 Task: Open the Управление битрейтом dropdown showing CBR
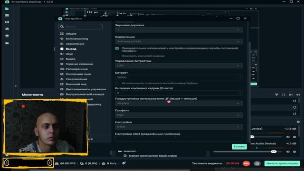pyautogui.click(x=179, y=66)
